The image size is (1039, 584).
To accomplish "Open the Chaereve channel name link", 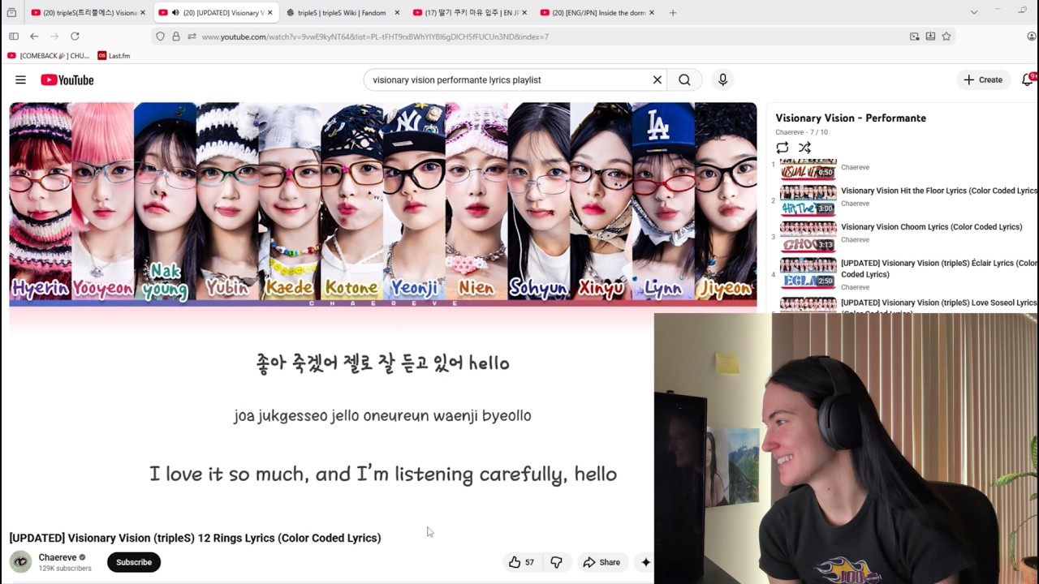I will (58, 557).
